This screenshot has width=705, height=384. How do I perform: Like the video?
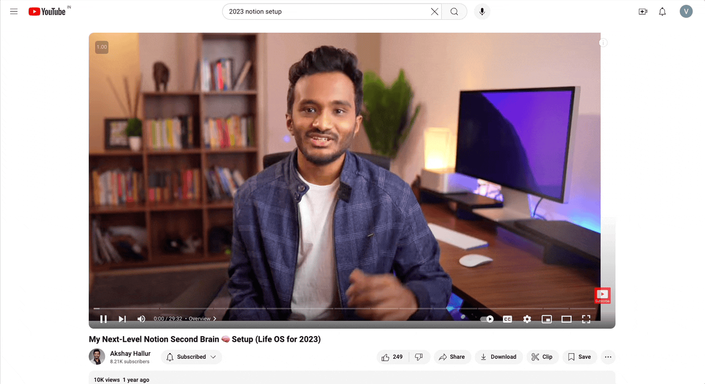pos(392,357)
